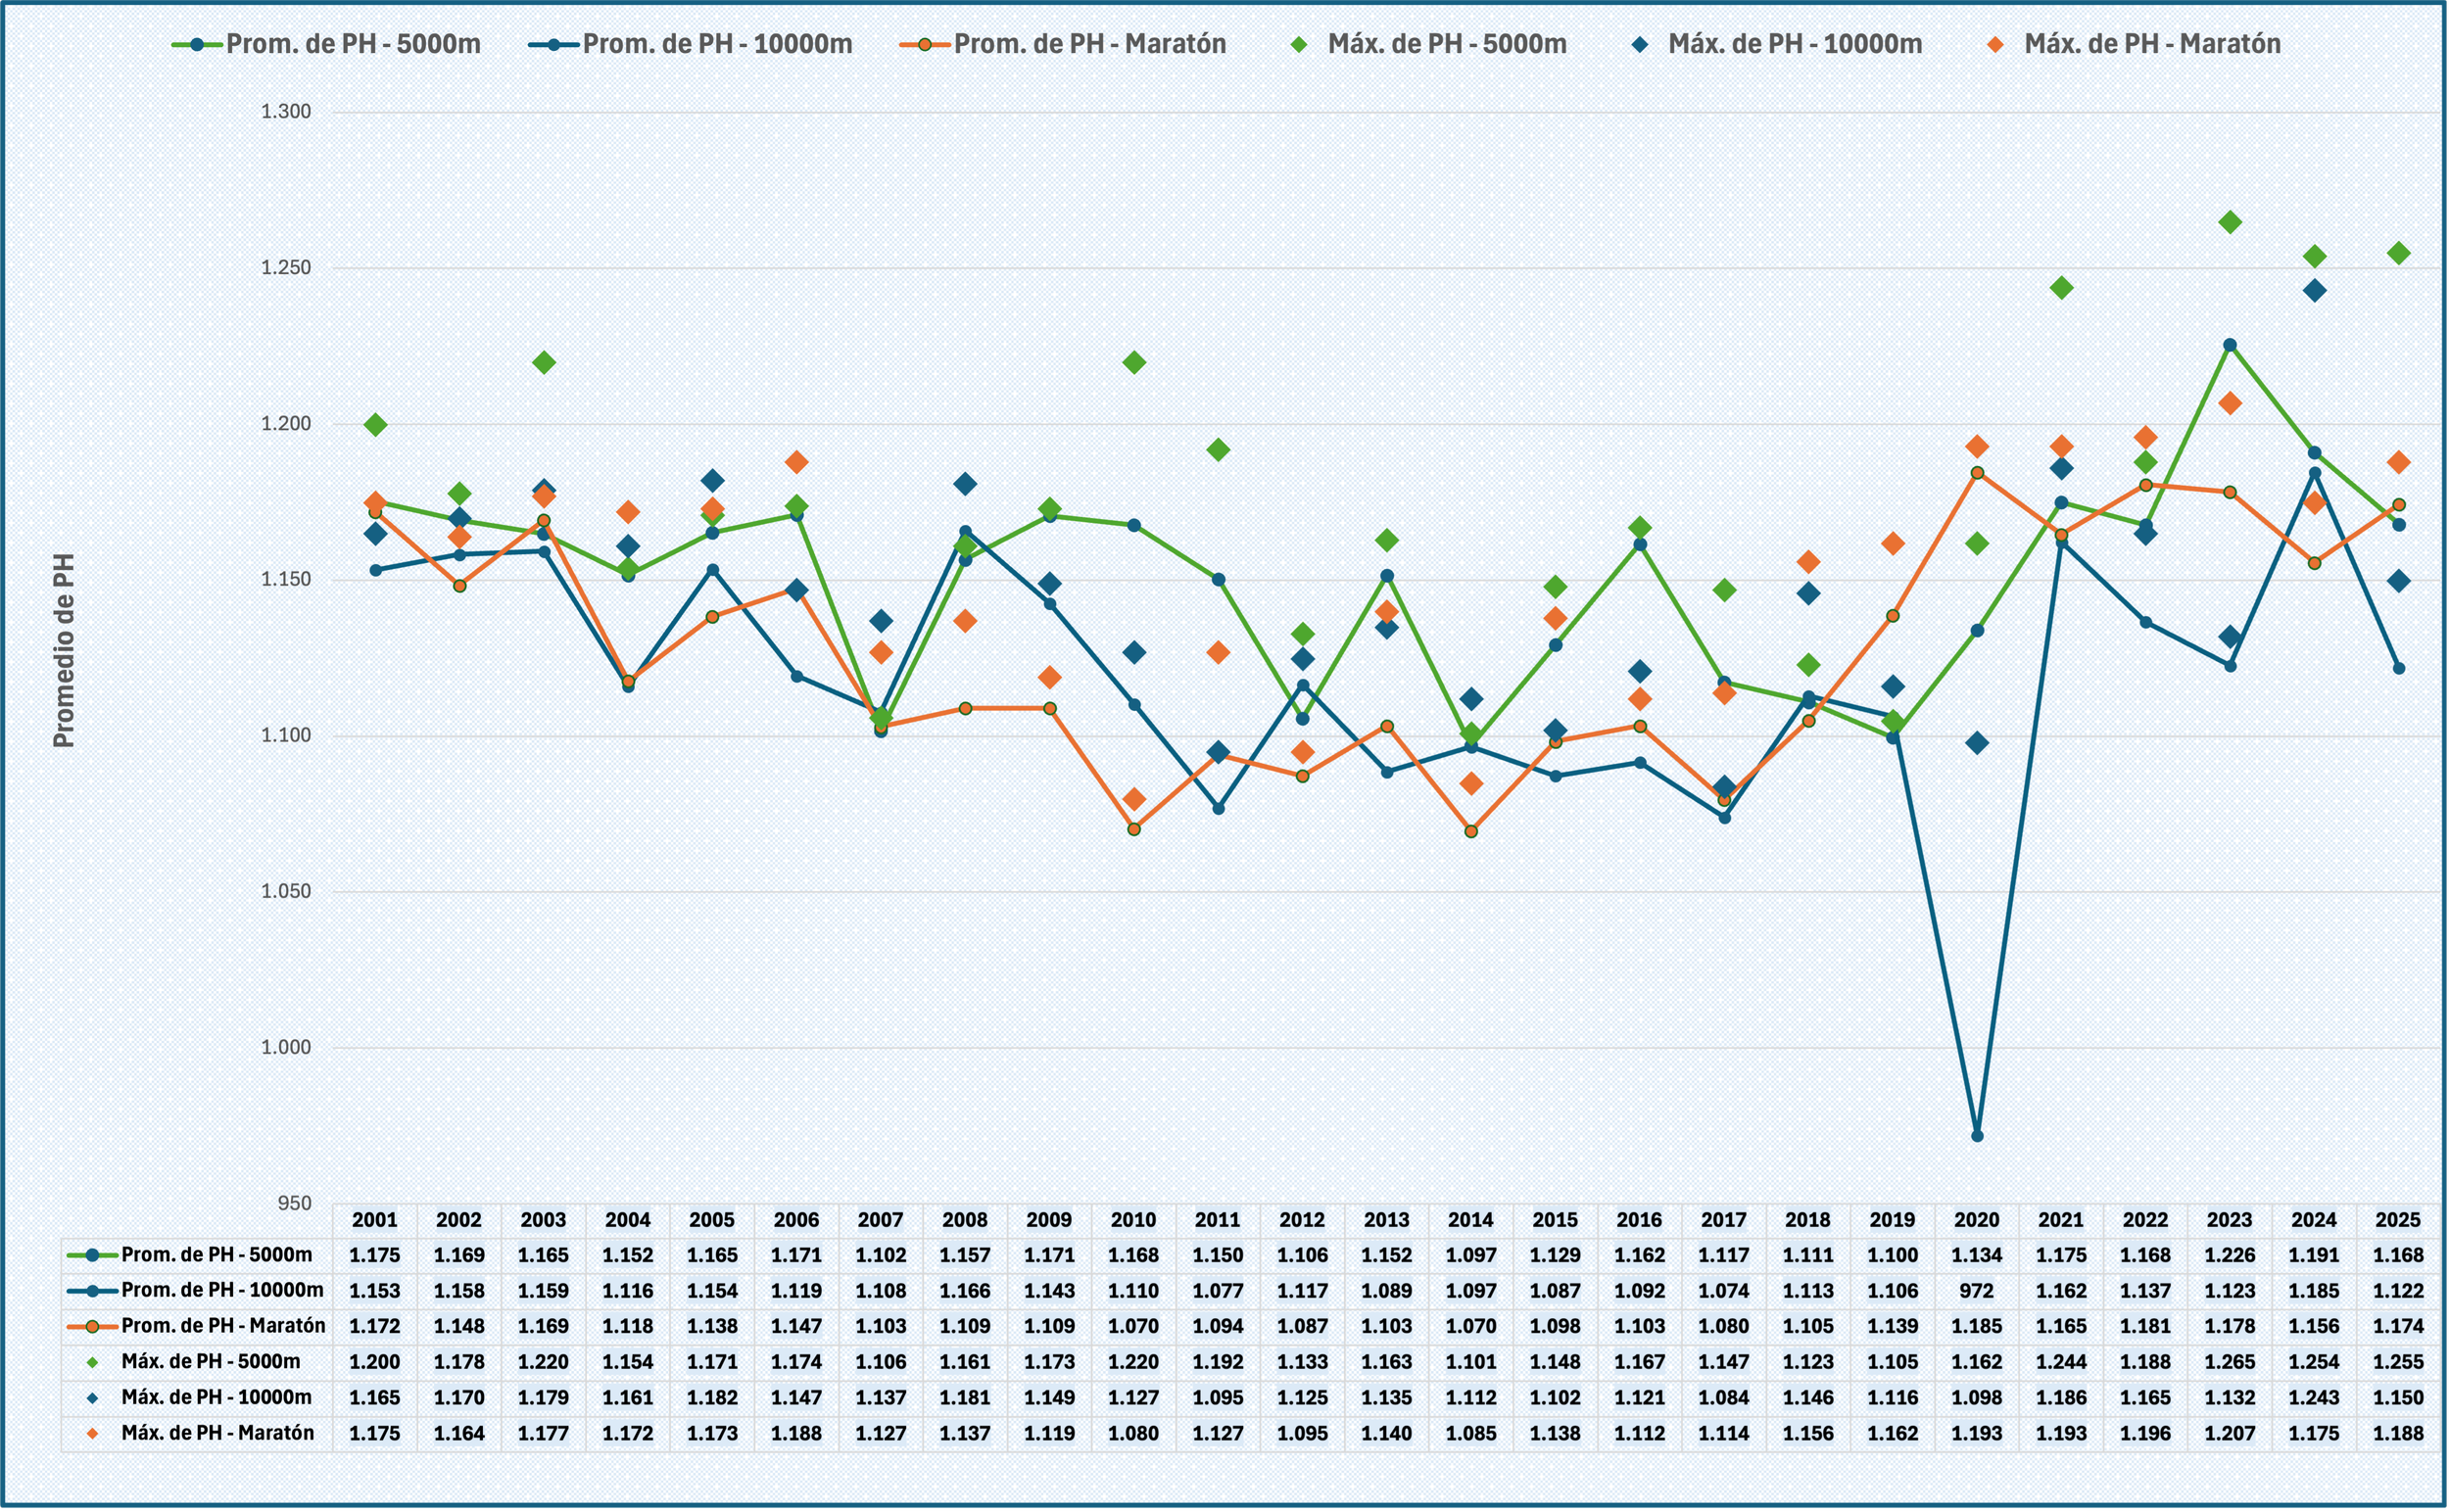Click the 1.300 label on the vertical axis

click(286, 112)
